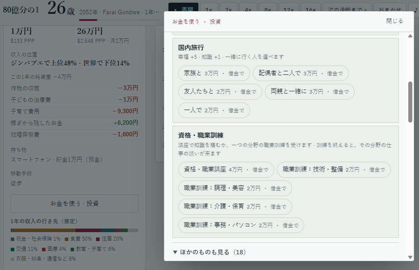The width and height of the screenshot is (419, 270).
Task: Select the 一人で solo trip option
Action: [214, 110]
